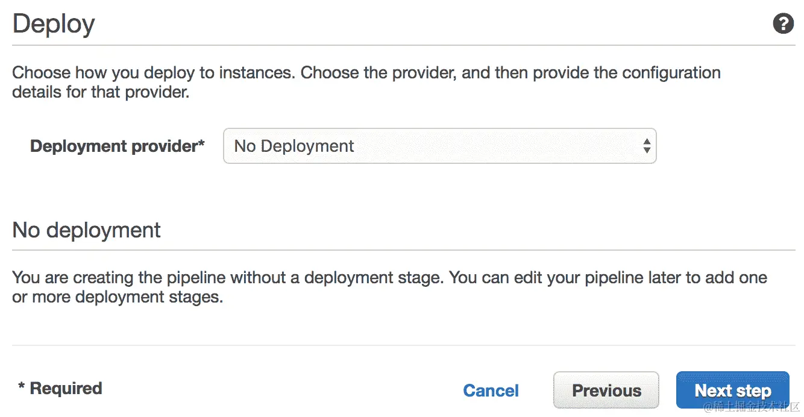Click the dropdown's up-down arrow indicator

[646, 146]
